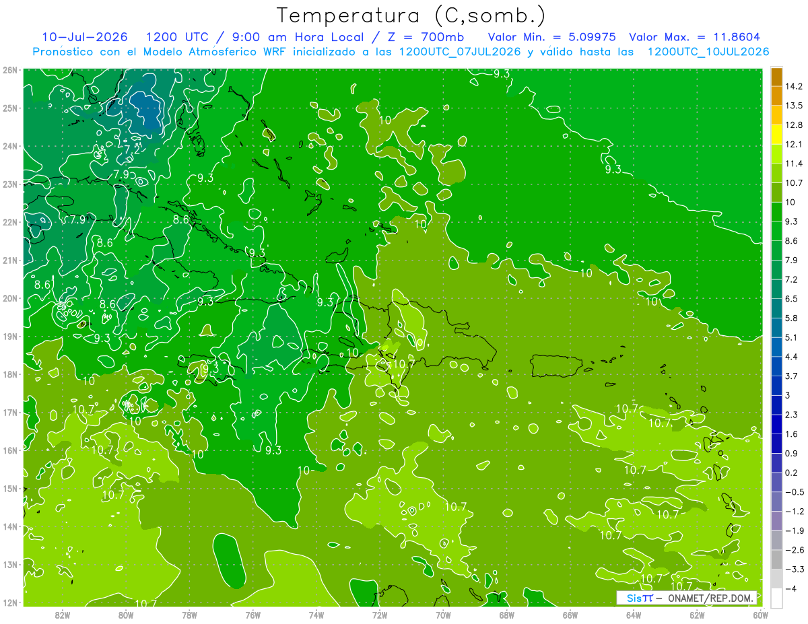Select the dark blue swatch between 1.6 and 2.3

(776, 424)
